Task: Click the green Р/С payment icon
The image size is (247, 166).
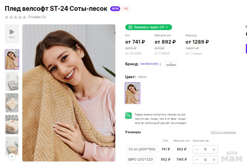Action: click(x=129, y=115)
